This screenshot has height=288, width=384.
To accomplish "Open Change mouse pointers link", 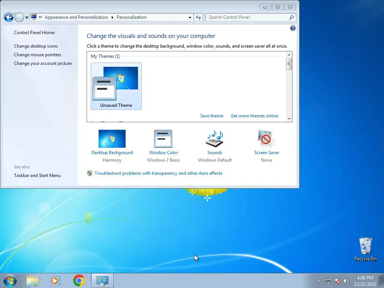I will click(x=37, y=55).
